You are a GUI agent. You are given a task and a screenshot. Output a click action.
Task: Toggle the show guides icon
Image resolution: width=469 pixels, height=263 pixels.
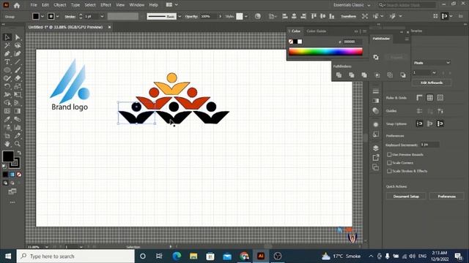click(x=420, y=111)
